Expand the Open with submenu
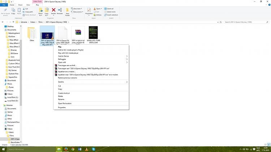 pos(127,62)
